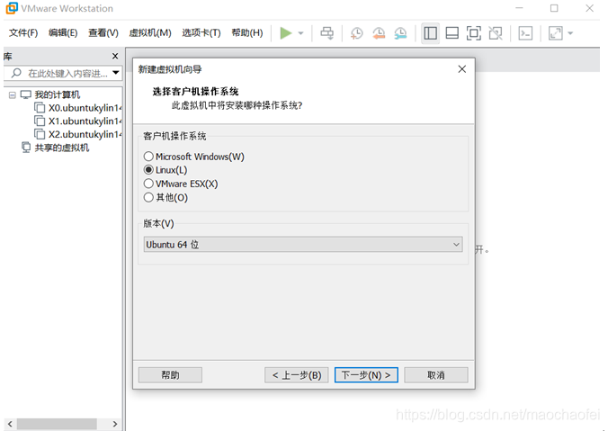The width and height of the screenshot is (608, 431).
Task: Click the < 上一步(B) button
Action: pyautogui.click(x=297, y=375)
